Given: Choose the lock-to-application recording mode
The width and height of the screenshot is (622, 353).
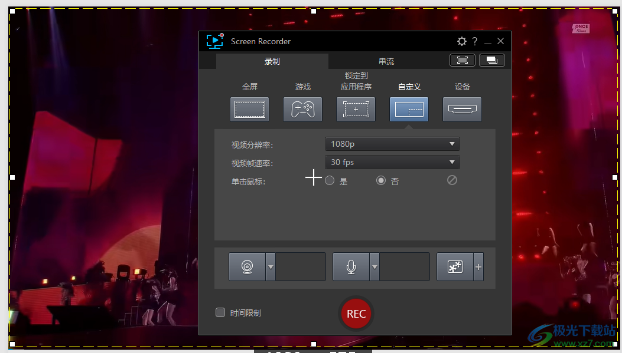Looking at the screenshot, I should [356, 109].
